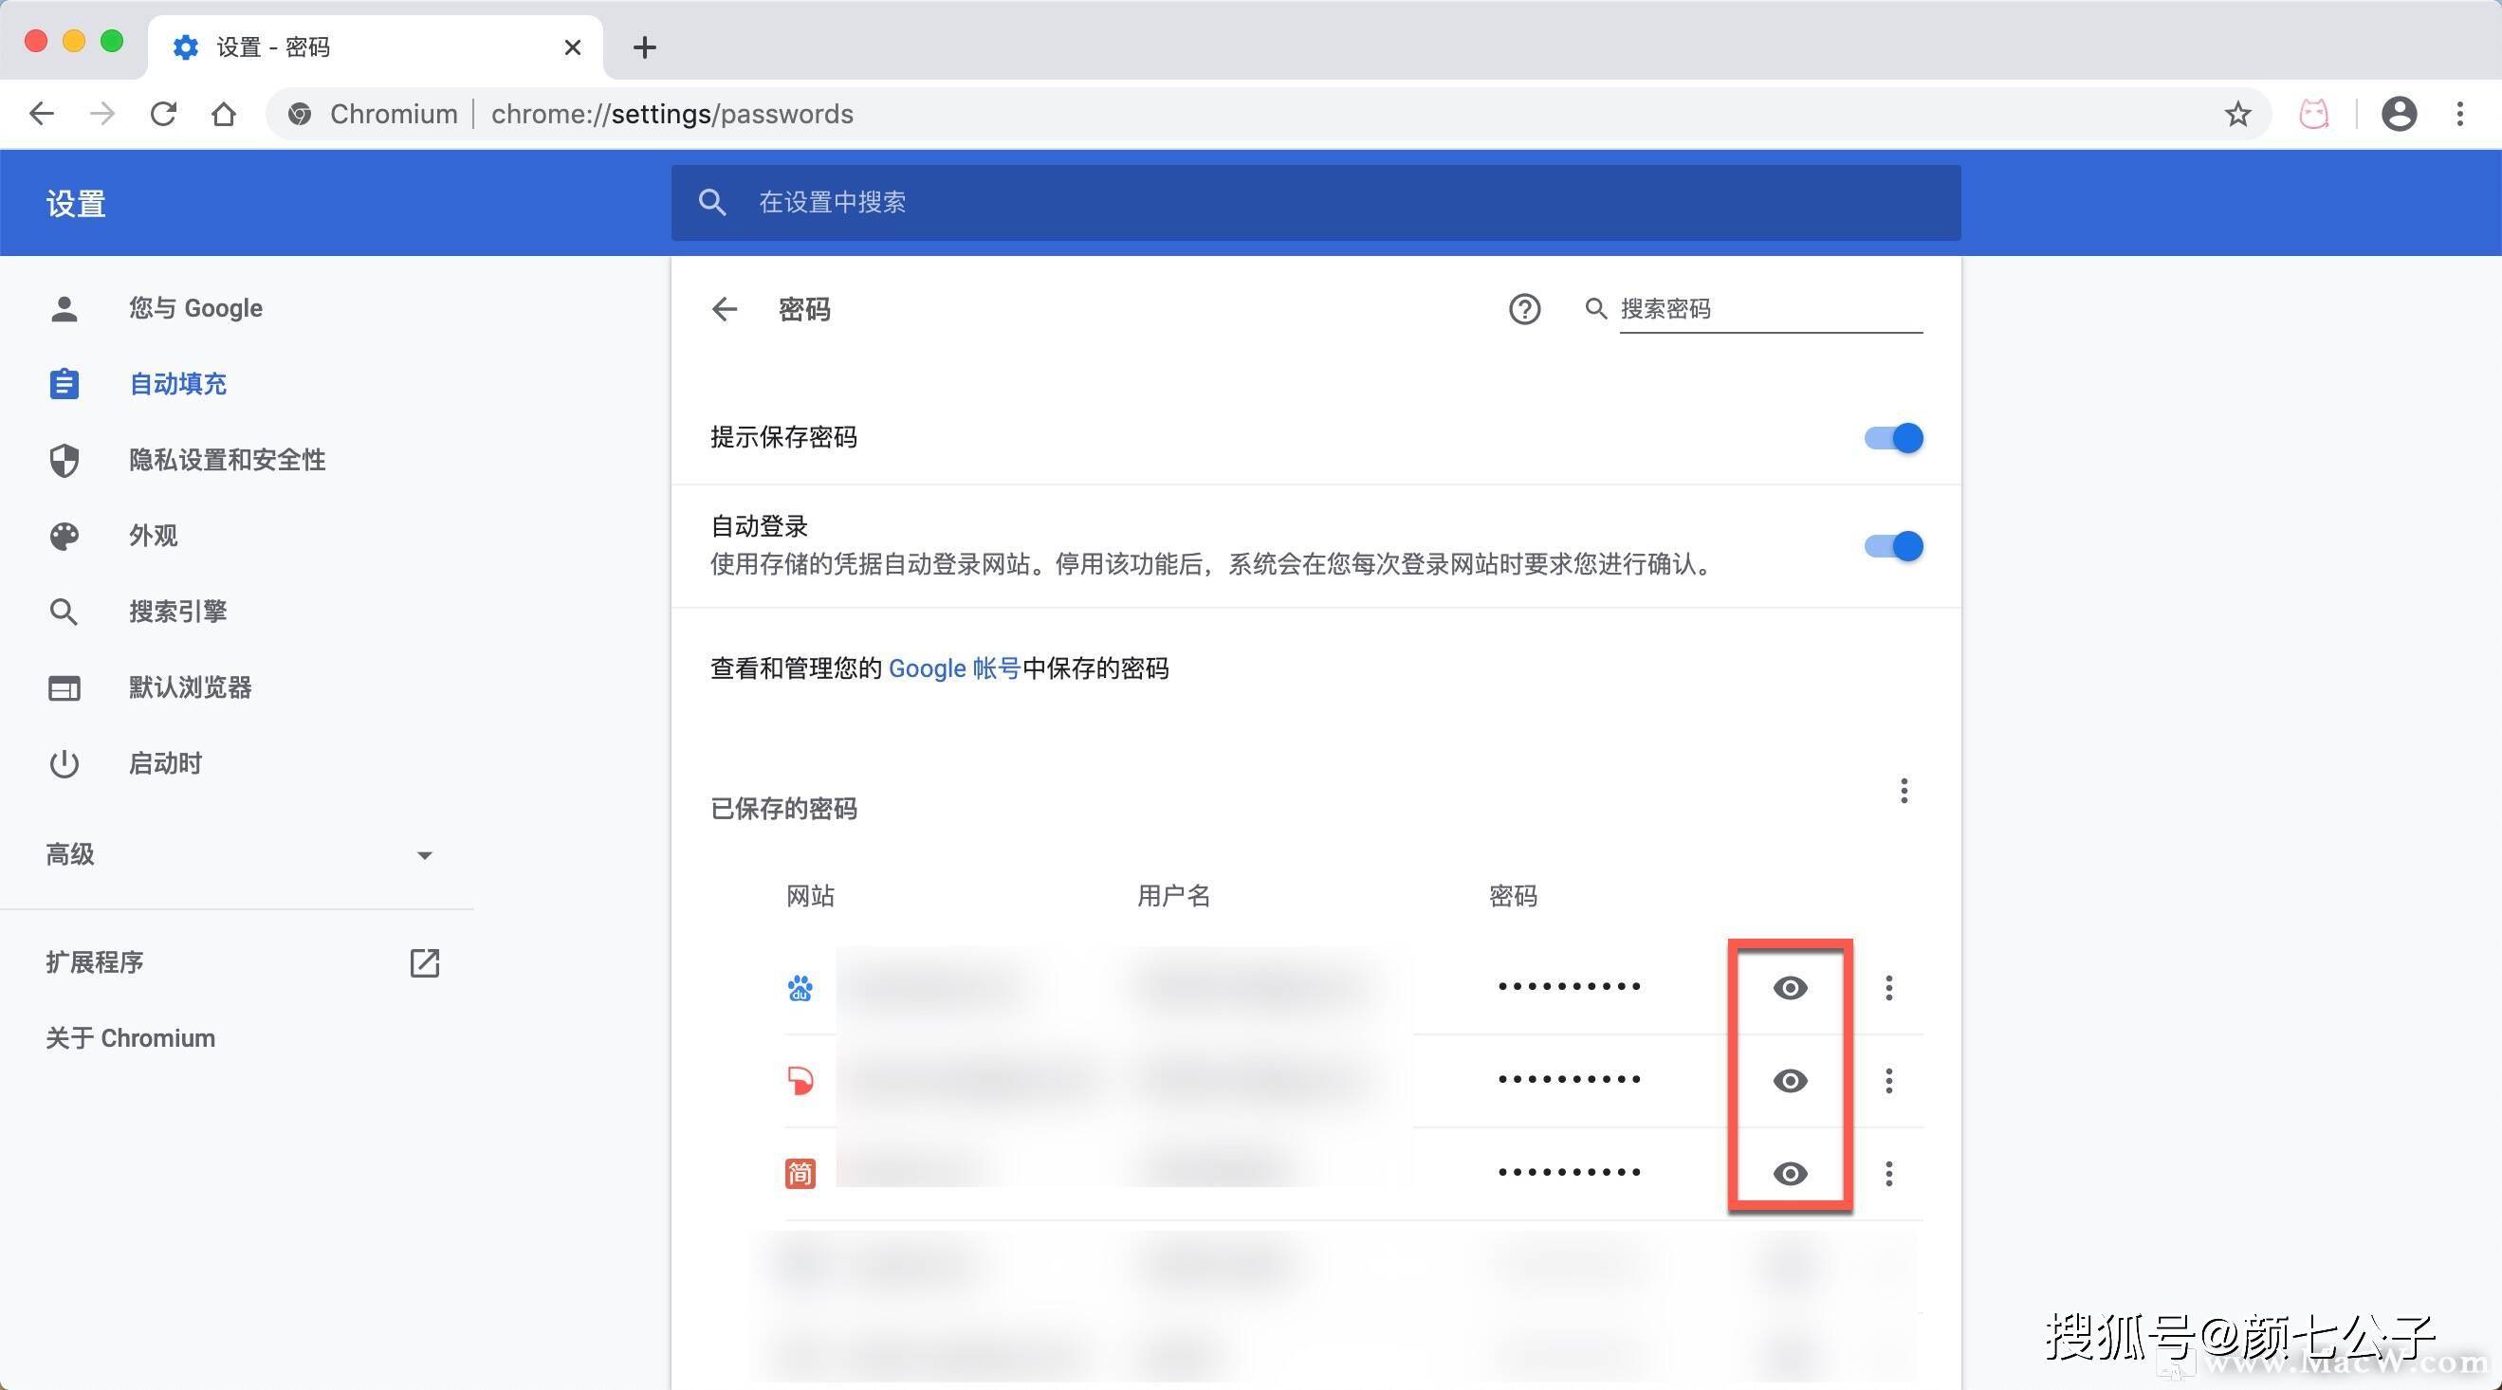Open the home page with the home icon
The height and width of the screenshot is (1390, 2502).
[x=224, y=115]
